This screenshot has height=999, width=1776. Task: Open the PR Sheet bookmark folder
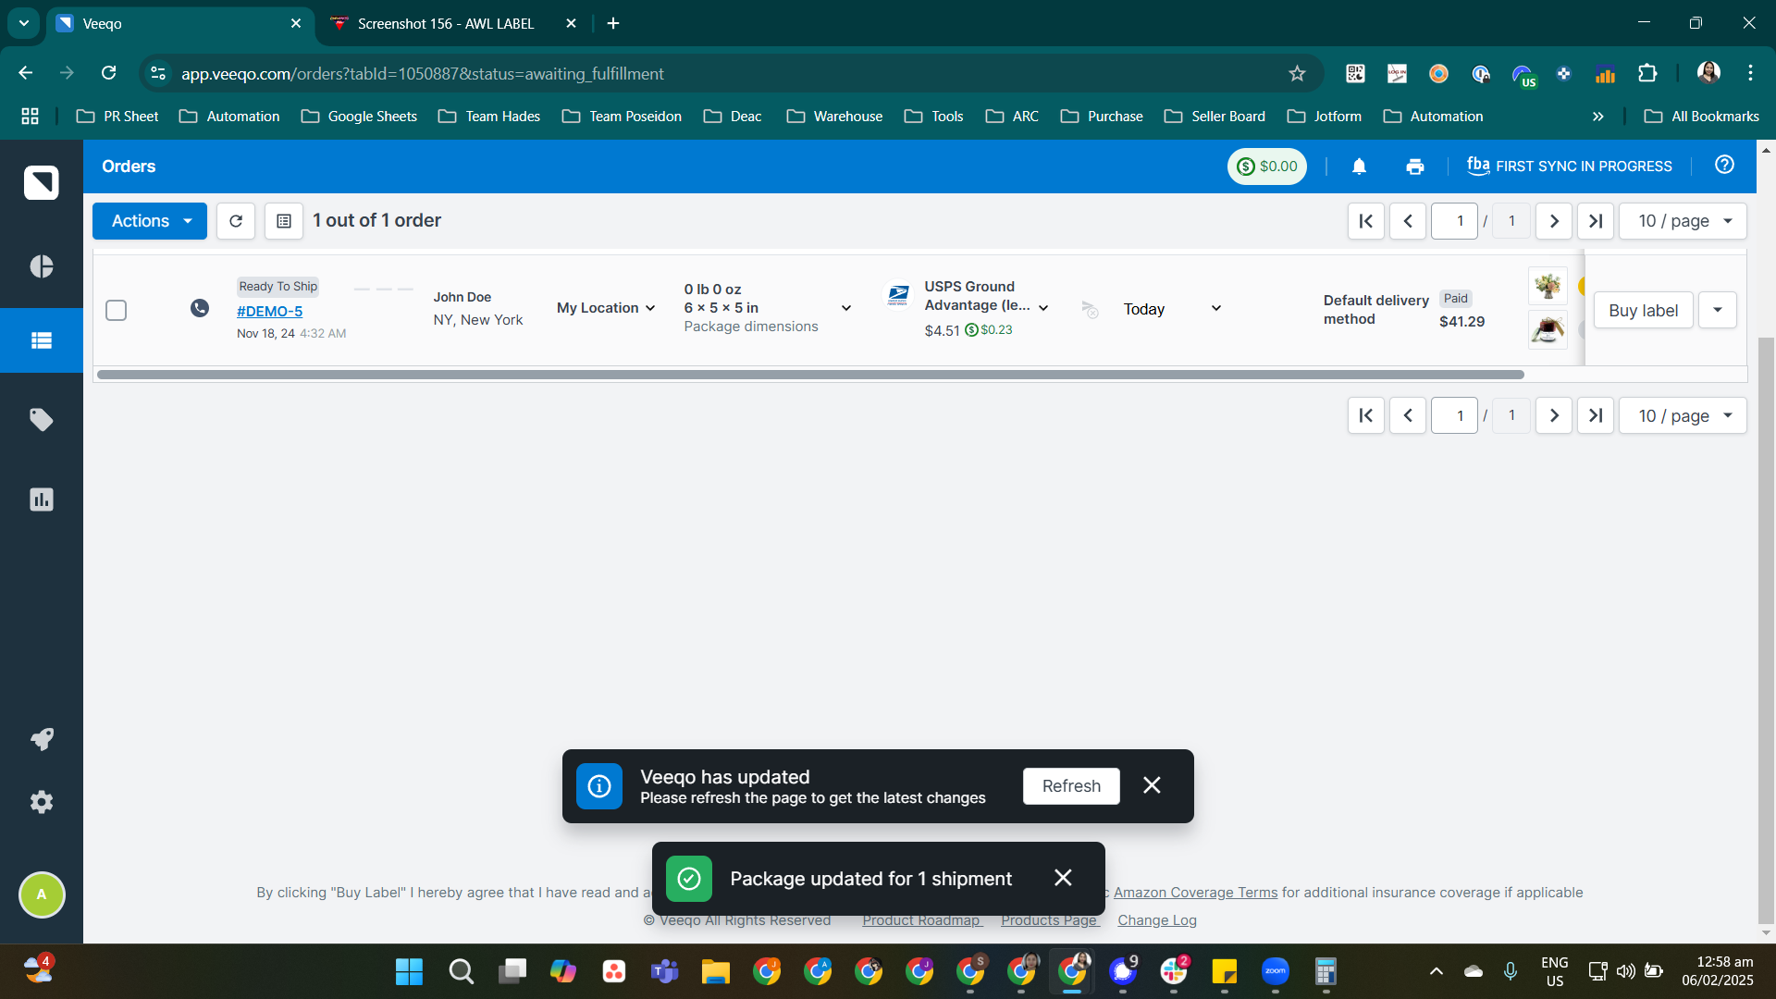click(117, 117)
